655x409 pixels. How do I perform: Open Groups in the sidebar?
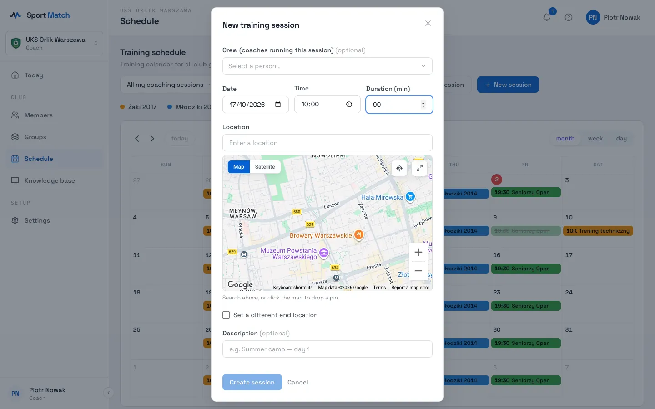click(55, 137)
